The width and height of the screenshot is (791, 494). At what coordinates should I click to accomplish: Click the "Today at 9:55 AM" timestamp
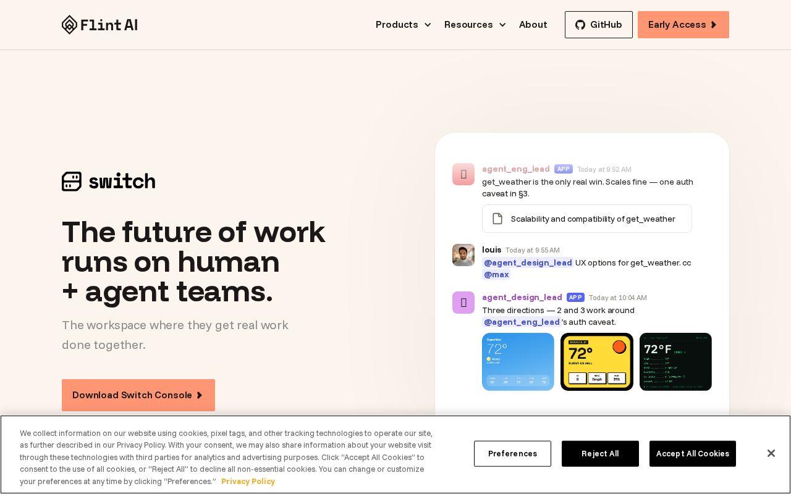533,250
